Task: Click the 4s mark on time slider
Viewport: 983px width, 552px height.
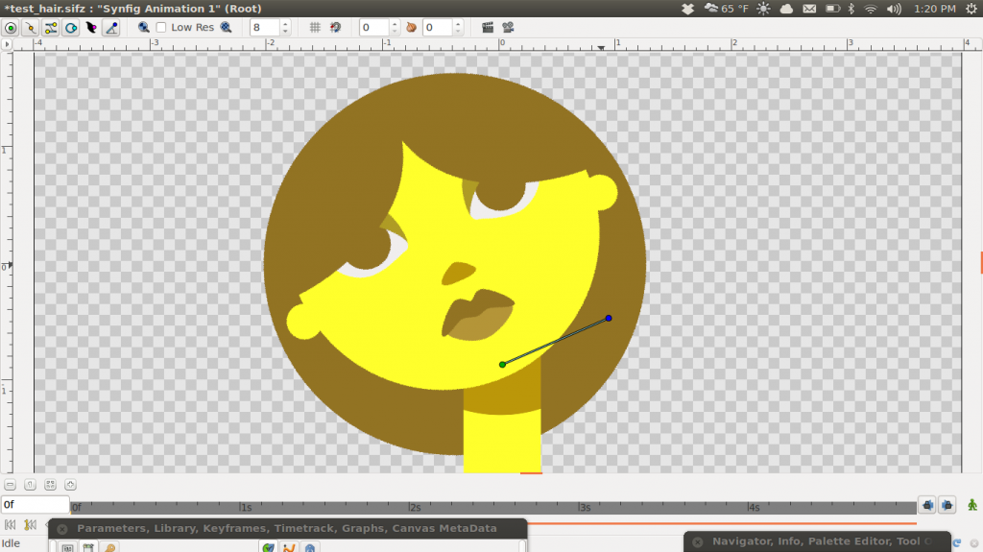Action: tap(753, 507)
